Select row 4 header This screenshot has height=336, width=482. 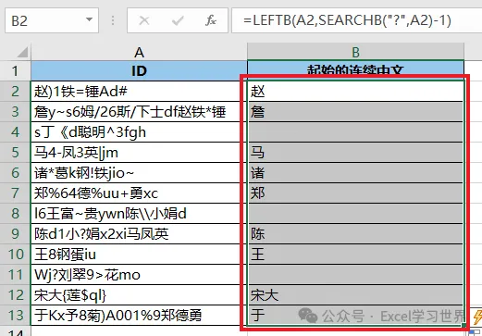[x=16, y=132]
